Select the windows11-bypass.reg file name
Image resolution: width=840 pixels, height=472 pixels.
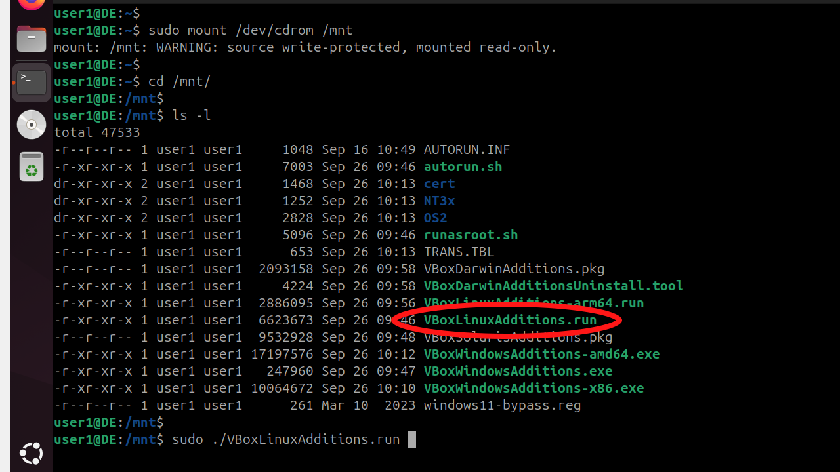[x=502, y=405]
